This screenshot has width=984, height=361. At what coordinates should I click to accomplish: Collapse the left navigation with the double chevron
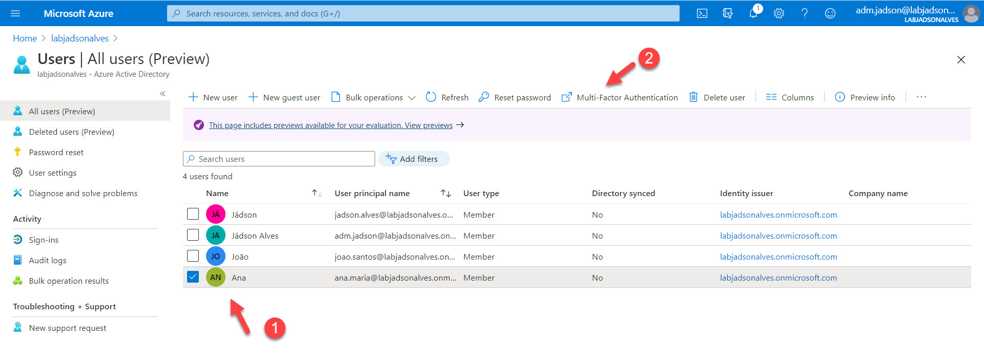coord(162,94)
